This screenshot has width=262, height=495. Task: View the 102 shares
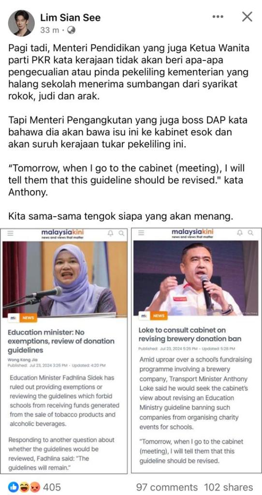[228, 487]
